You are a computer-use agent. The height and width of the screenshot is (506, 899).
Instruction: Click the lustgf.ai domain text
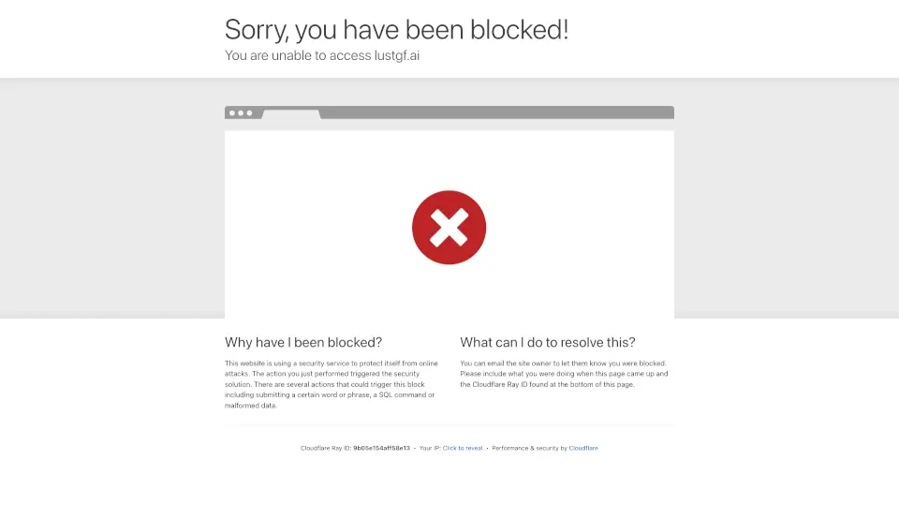pos(397,55)
